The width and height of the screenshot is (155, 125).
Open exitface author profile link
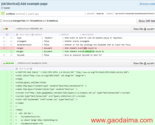coord(11,14)
